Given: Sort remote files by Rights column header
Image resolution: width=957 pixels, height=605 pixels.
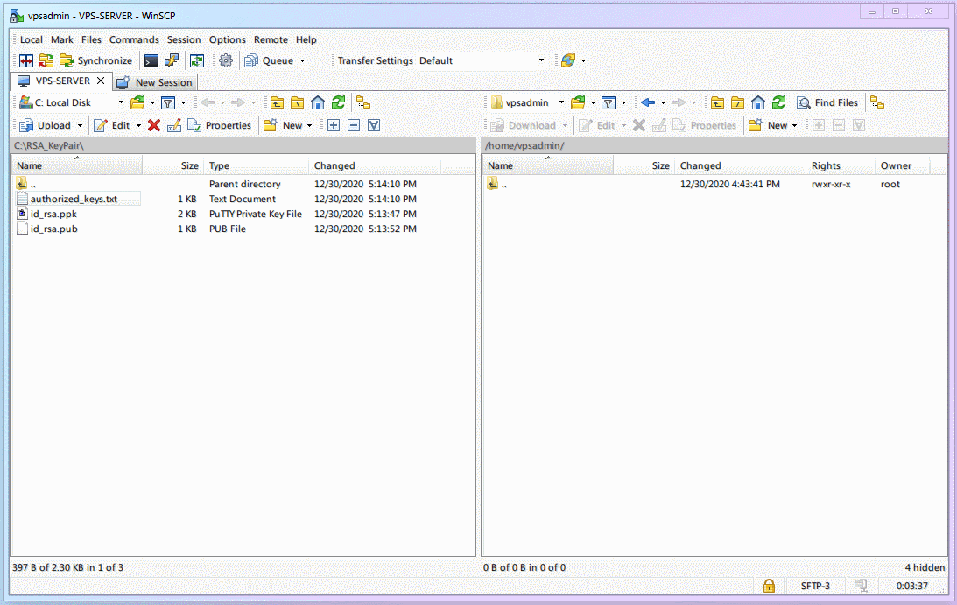Looking at the screenshot, I should [x=826, y=165].
